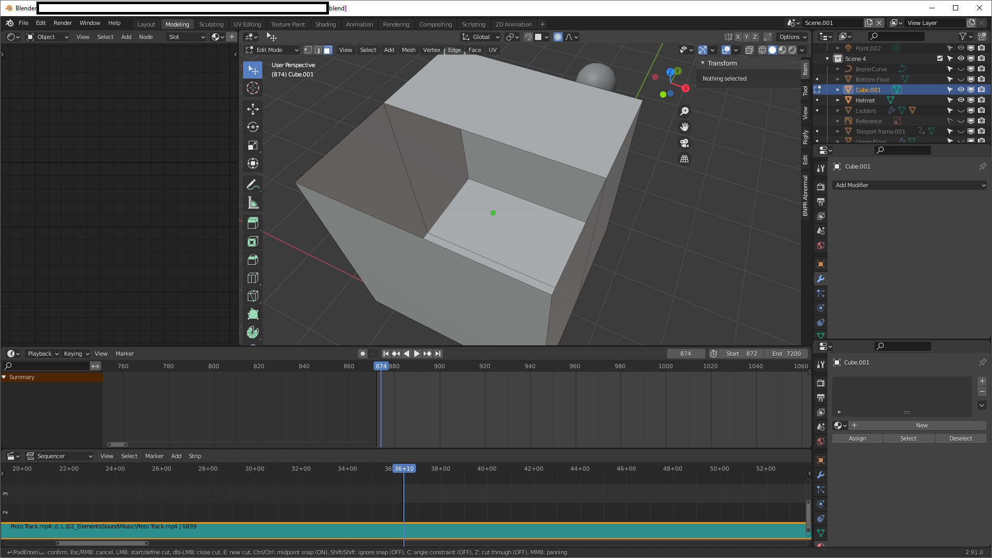
Task: Expand the Cube.001 outliner entry
Action: (838, 89)
